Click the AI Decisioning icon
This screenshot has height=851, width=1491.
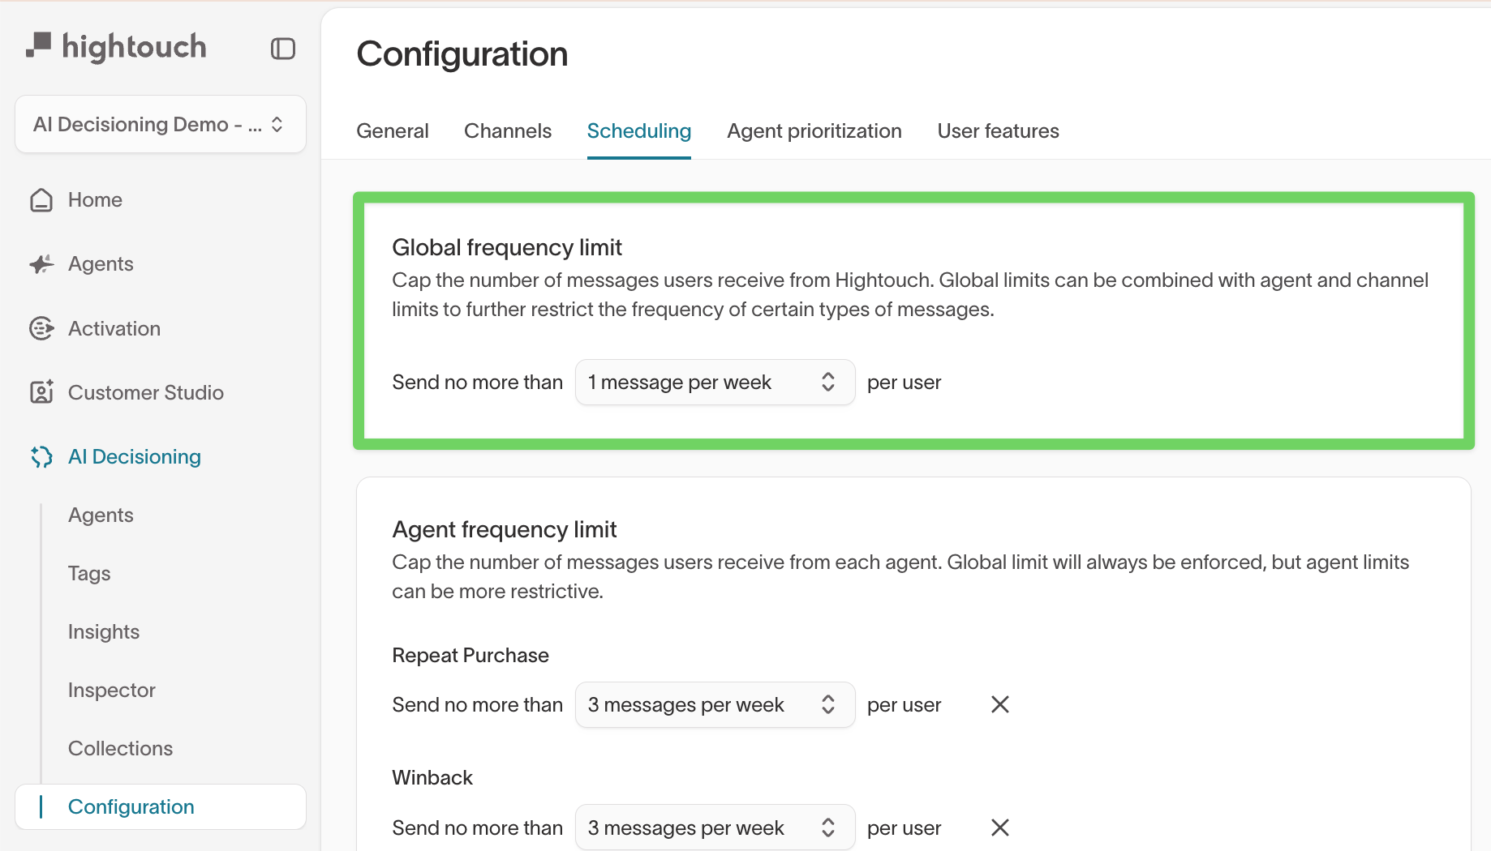[41, 457]
